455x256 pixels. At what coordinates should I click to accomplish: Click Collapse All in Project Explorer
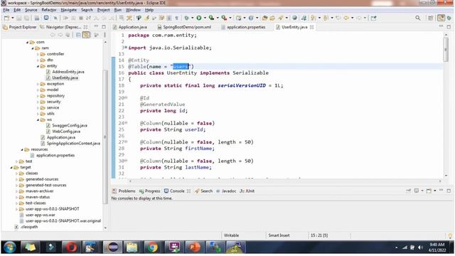[78, 35]
